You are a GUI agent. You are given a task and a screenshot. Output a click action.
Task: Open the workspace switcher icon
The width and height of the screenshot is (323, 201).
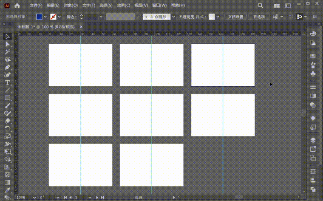[288, 6]
